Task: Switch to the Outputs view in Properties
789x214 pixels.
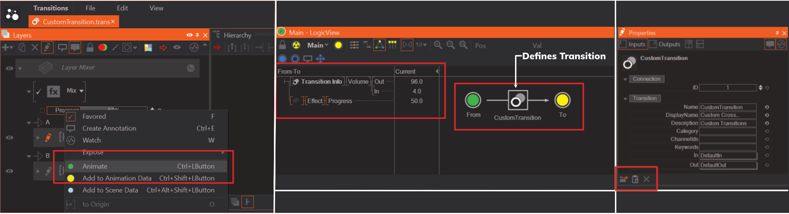Action: pyautogui.click(x=665, y=44)
